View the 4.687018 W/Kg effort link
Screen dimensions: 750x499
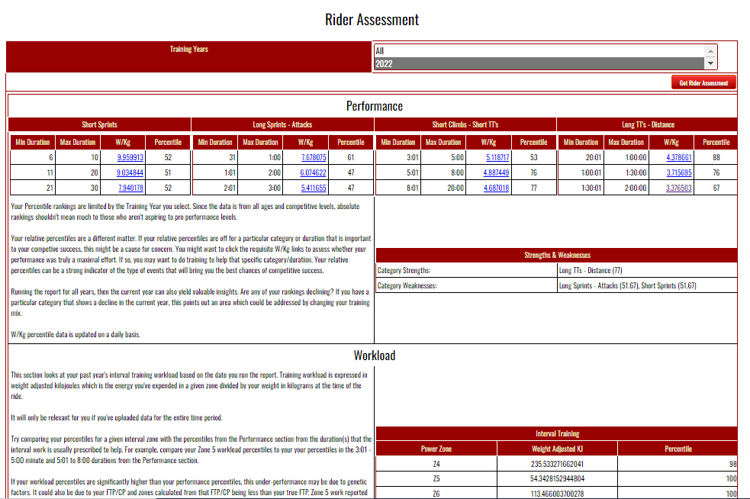(496, 188)
